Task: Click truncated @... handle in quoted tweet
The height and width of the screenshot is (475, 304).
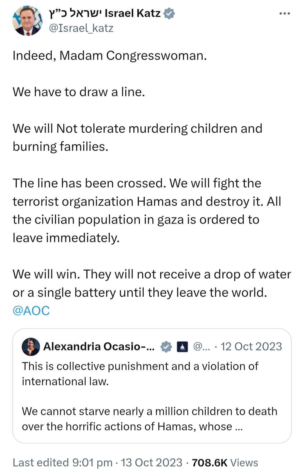Action: click(x=202, y=347)
